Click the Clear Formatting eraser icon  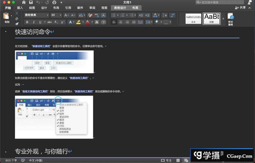tap(90, 15)
